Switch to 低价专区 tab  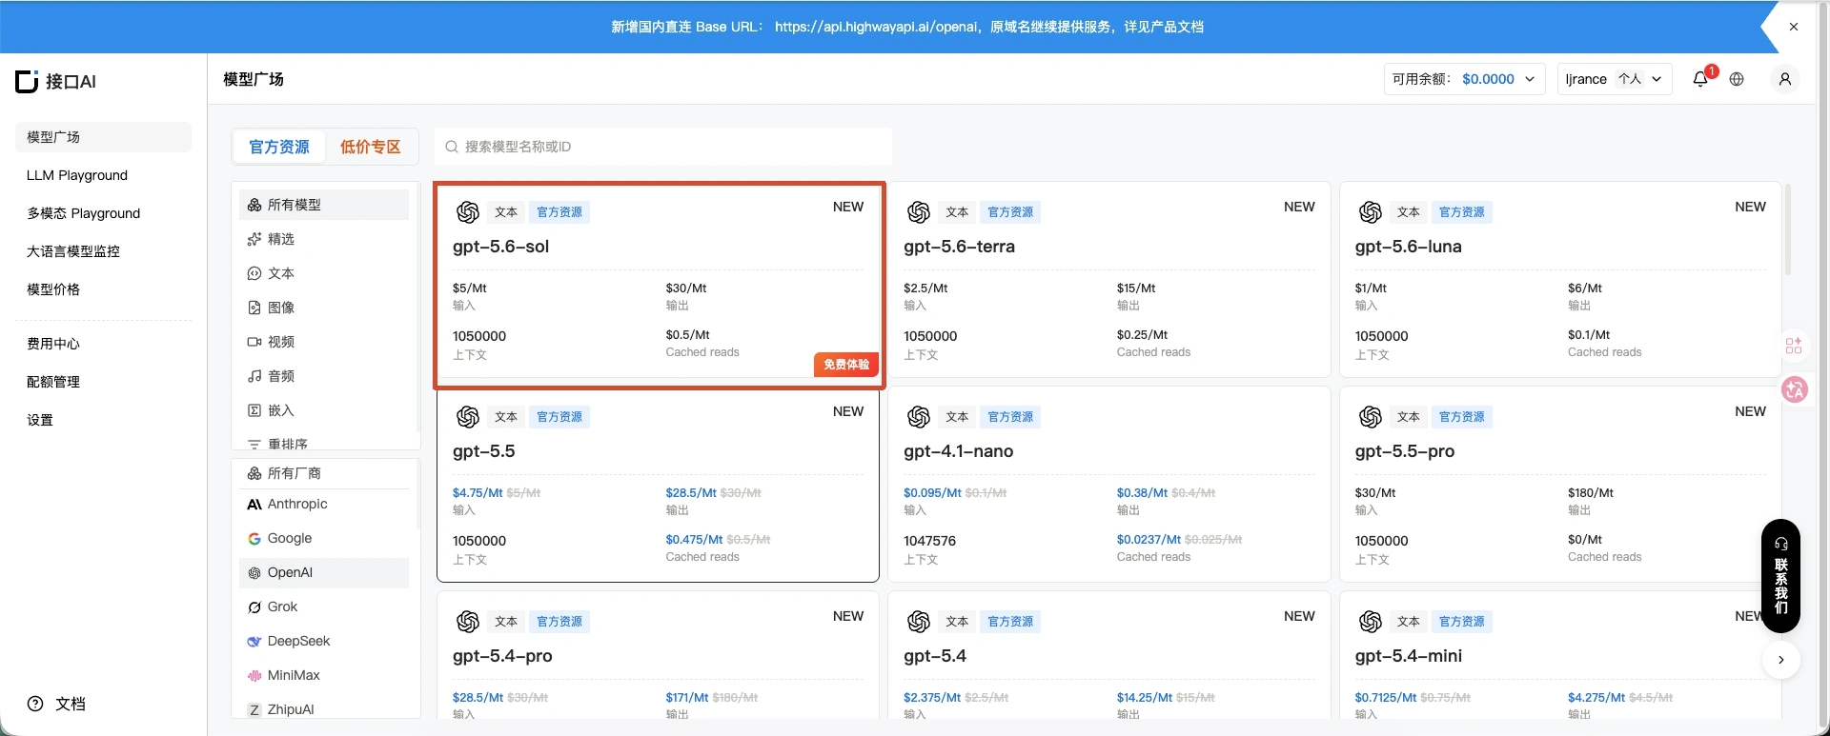tap(371, 147)
